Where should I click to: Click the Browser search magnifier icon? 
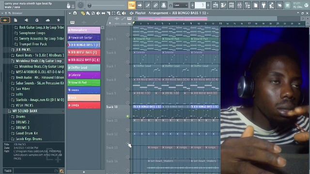(x=62, y=171)
